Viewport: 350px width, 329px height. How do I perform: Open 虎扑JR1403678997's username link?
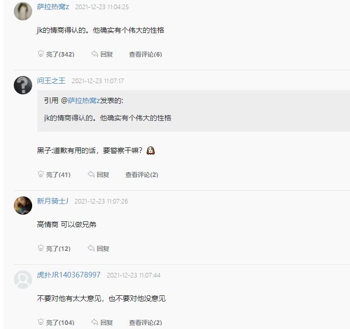pos(69,275)
